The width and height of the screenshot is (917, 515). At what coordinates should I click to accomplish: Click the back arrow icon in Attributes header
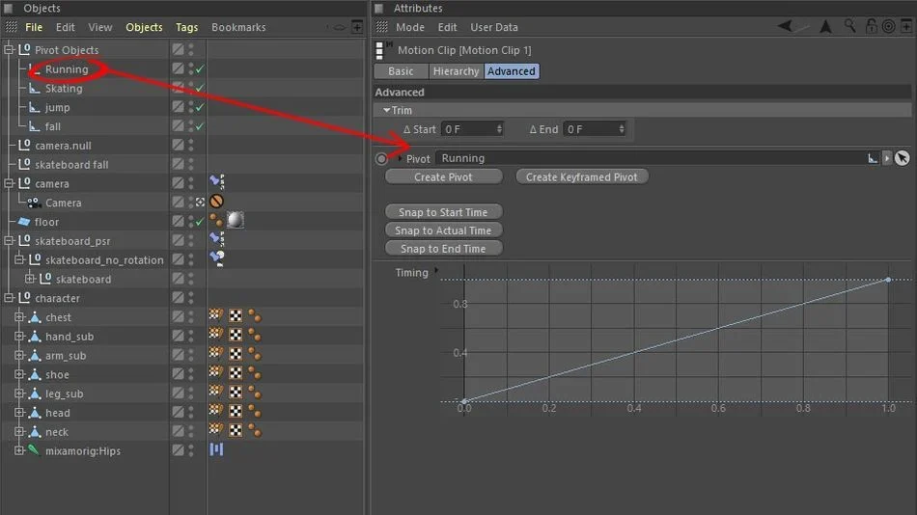[x=786, y=26]
